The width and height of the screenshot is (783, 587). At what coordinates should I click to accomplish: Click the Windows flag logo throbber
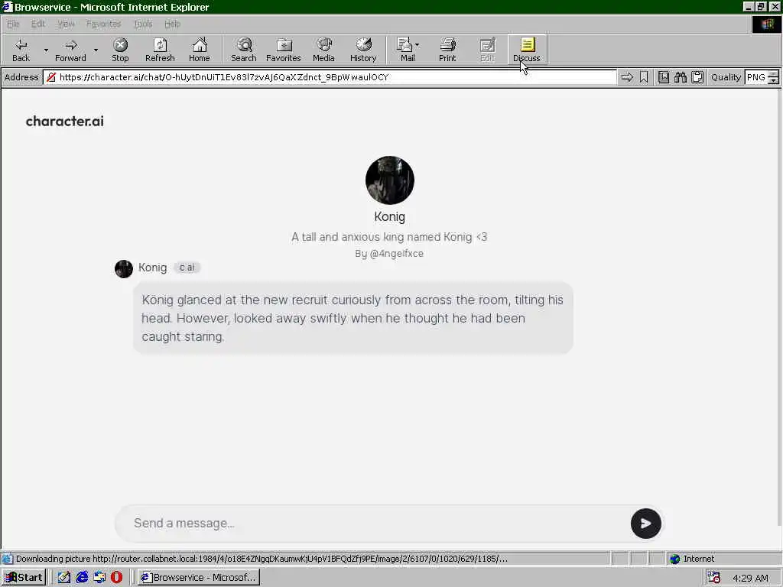pyautogui.click(x=767, y=24)
